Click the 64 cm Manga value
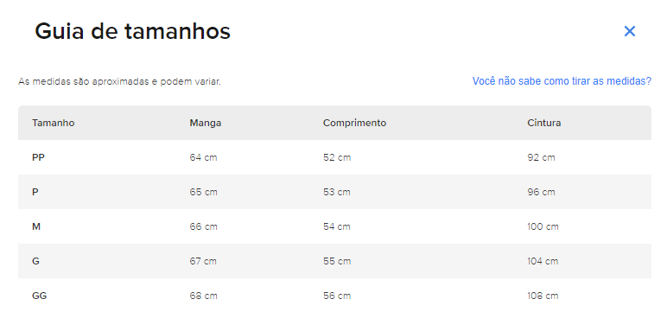Image resolution: width=667 pixels, height=331 pixels. pyautogui.click(x=203, y=157)
